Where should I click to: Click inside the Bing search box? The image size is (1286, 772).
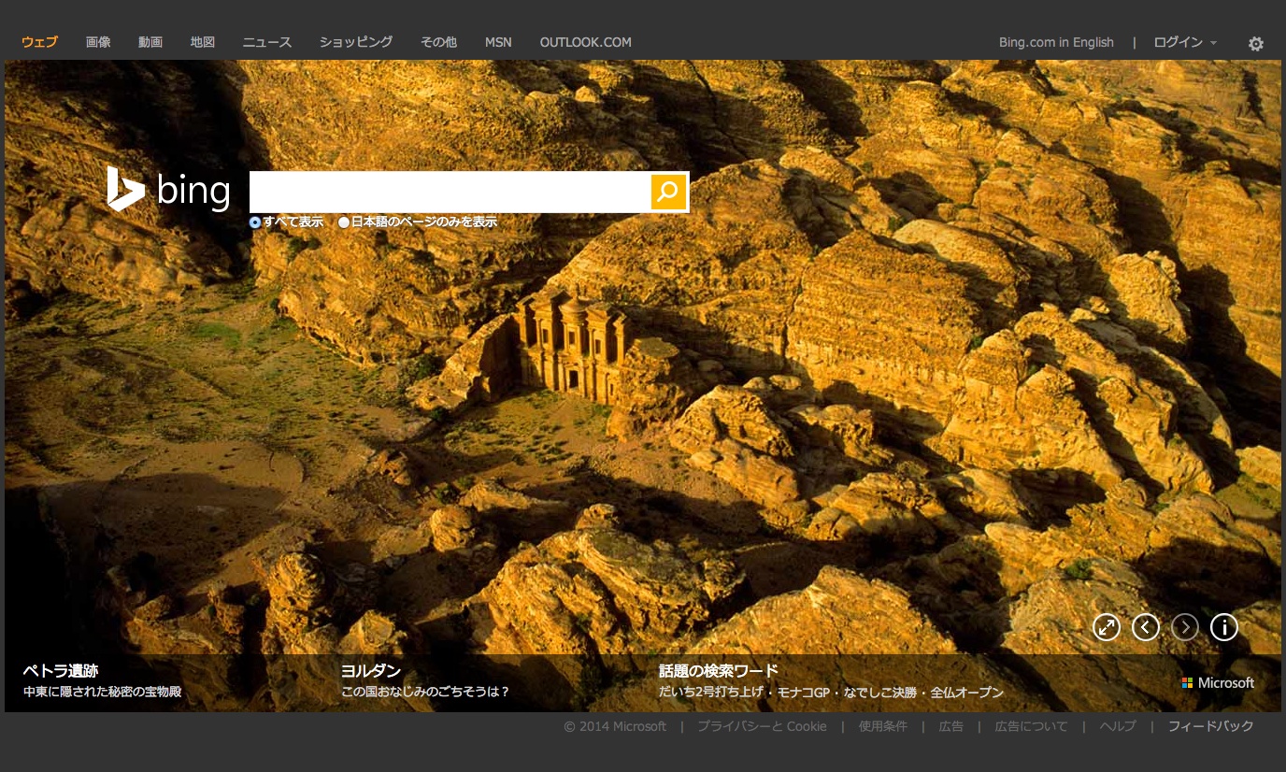point(450,192)
